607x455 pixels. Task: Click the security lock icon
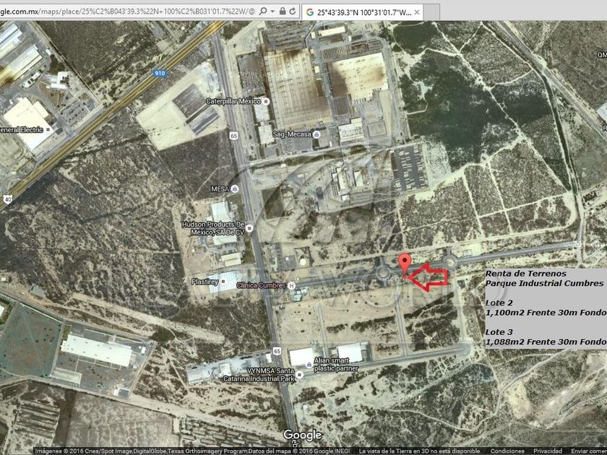[x=283, y=12]
